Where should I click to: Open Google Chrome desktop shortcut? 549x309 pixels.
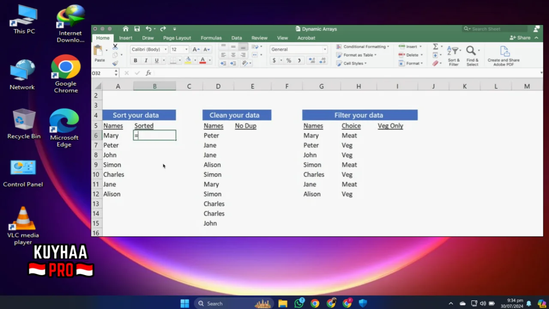(66, 74)
